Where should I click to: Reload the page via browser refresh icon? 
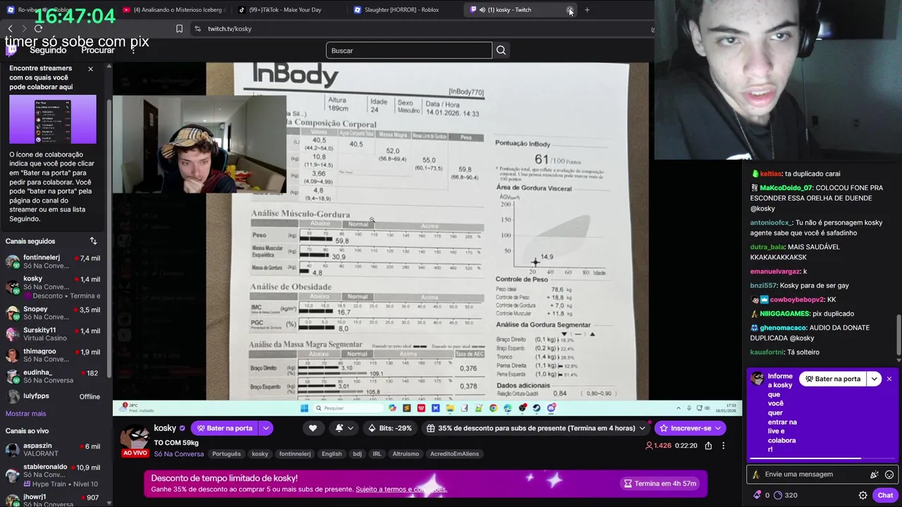38,29
